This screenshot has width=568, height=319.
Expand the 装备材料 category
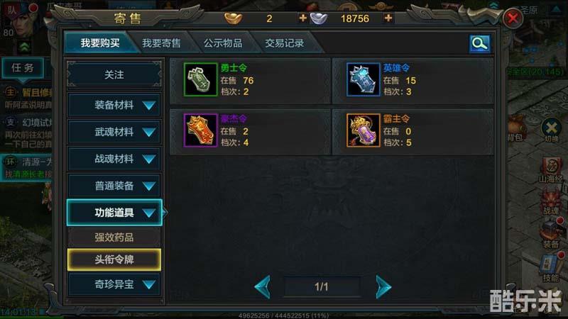tap(114, 105)
